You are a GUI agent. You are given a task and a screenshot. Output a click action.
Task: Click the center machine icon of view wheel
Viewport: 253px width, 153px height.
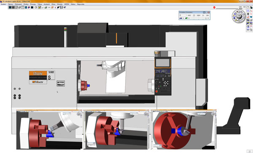(239, 16)
